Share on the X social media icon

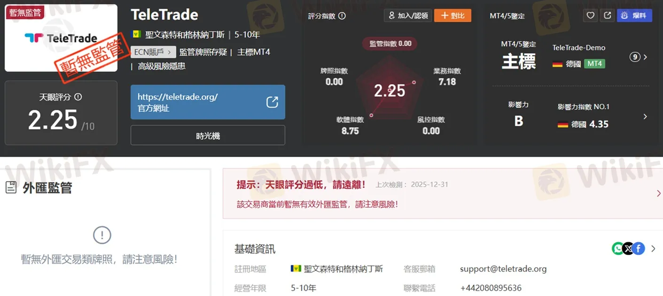coord(628,248)
